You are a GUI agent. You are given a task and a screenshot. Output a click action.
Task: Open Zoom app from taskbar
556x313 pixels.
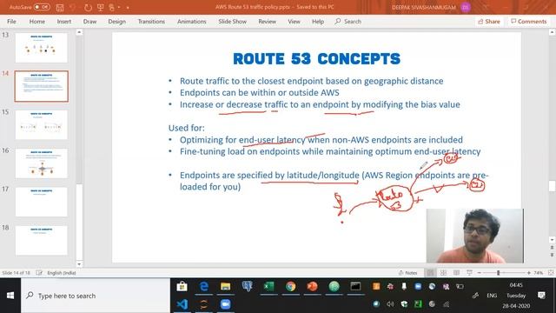[226, 304]
